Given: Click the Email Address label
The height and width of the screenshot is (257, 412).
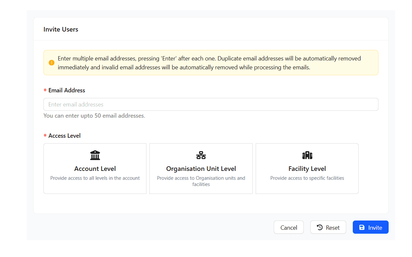Looking at the screenshot, I should pyautogui.click(x=66, y=90).
